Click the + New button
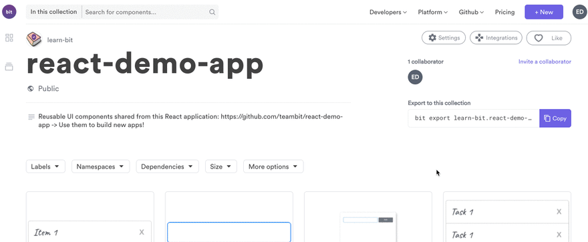Viewport: 588px width, 242px height. point(544,12)
